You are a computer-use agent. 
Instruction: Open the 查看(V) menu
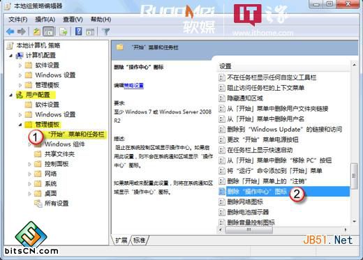(x=73, y=20)
